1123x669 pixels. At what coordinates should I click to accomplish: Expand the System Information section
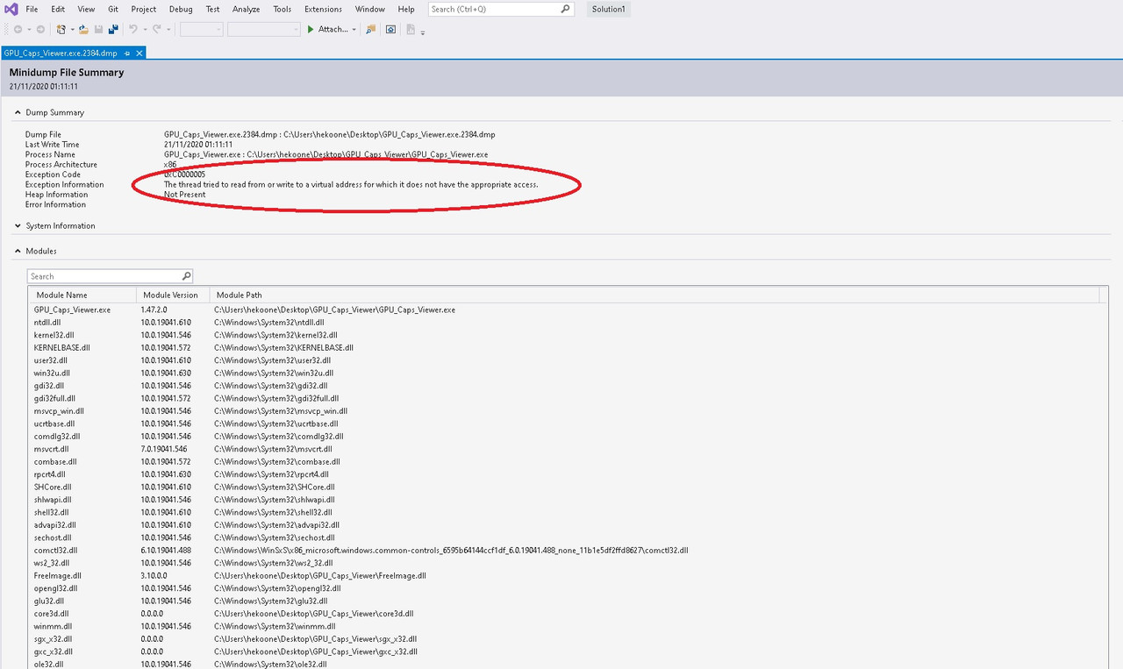point(17,225)
